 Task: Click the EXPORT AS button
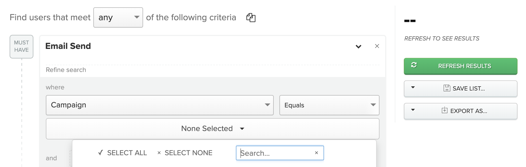click(x=460, y=111)
